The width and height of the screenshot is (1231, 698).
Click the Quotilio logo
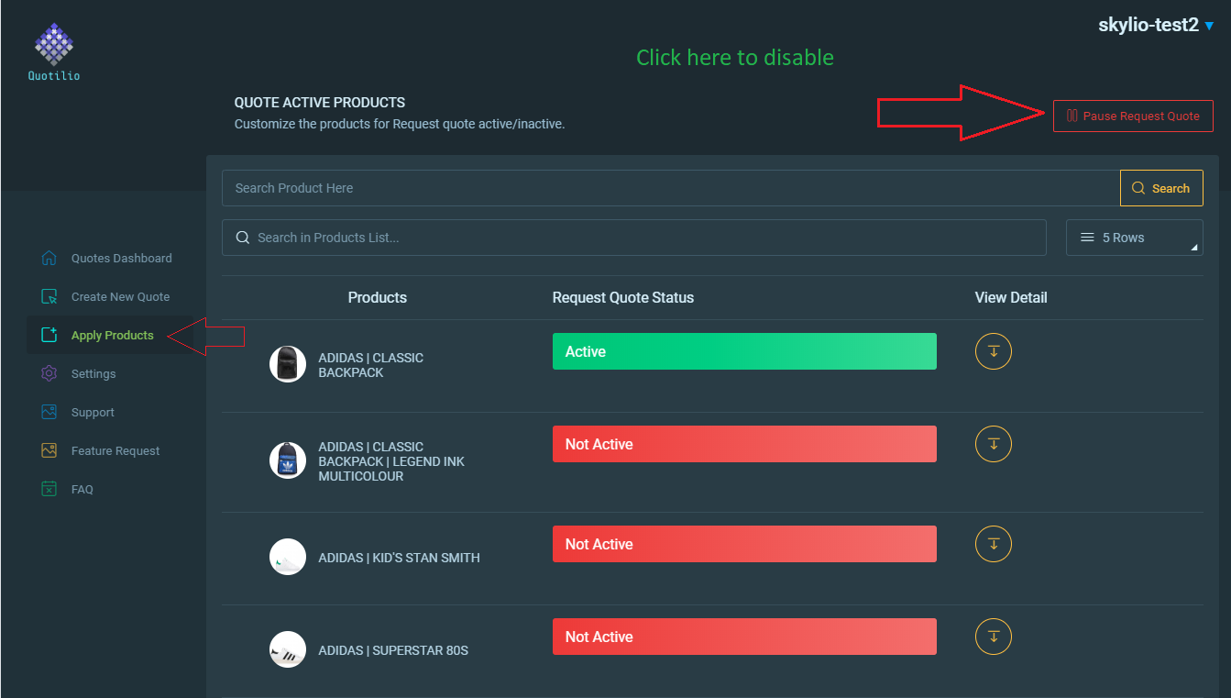54,51
